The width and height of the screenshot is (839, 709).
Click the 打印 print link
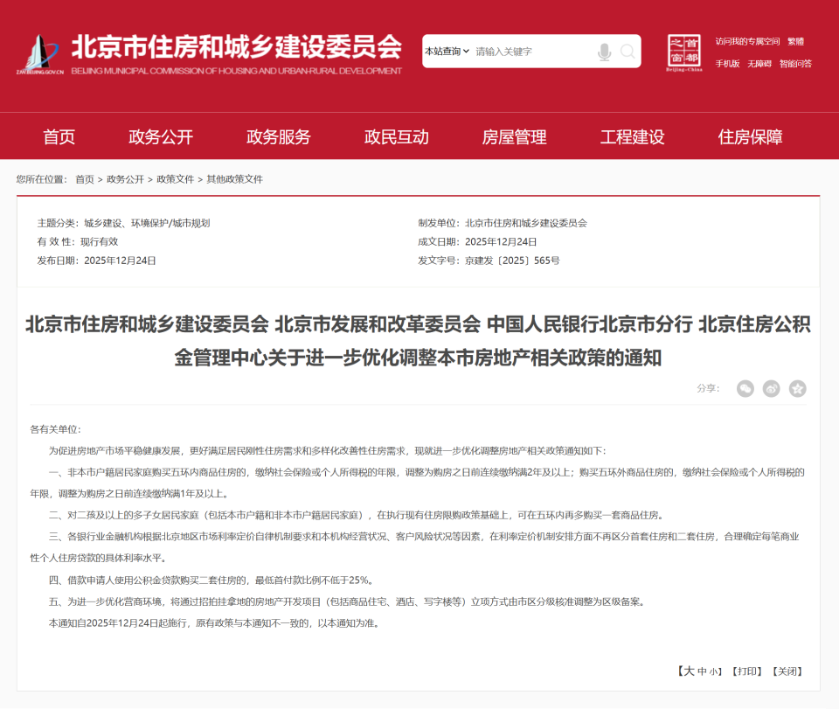tap(749, 672)
